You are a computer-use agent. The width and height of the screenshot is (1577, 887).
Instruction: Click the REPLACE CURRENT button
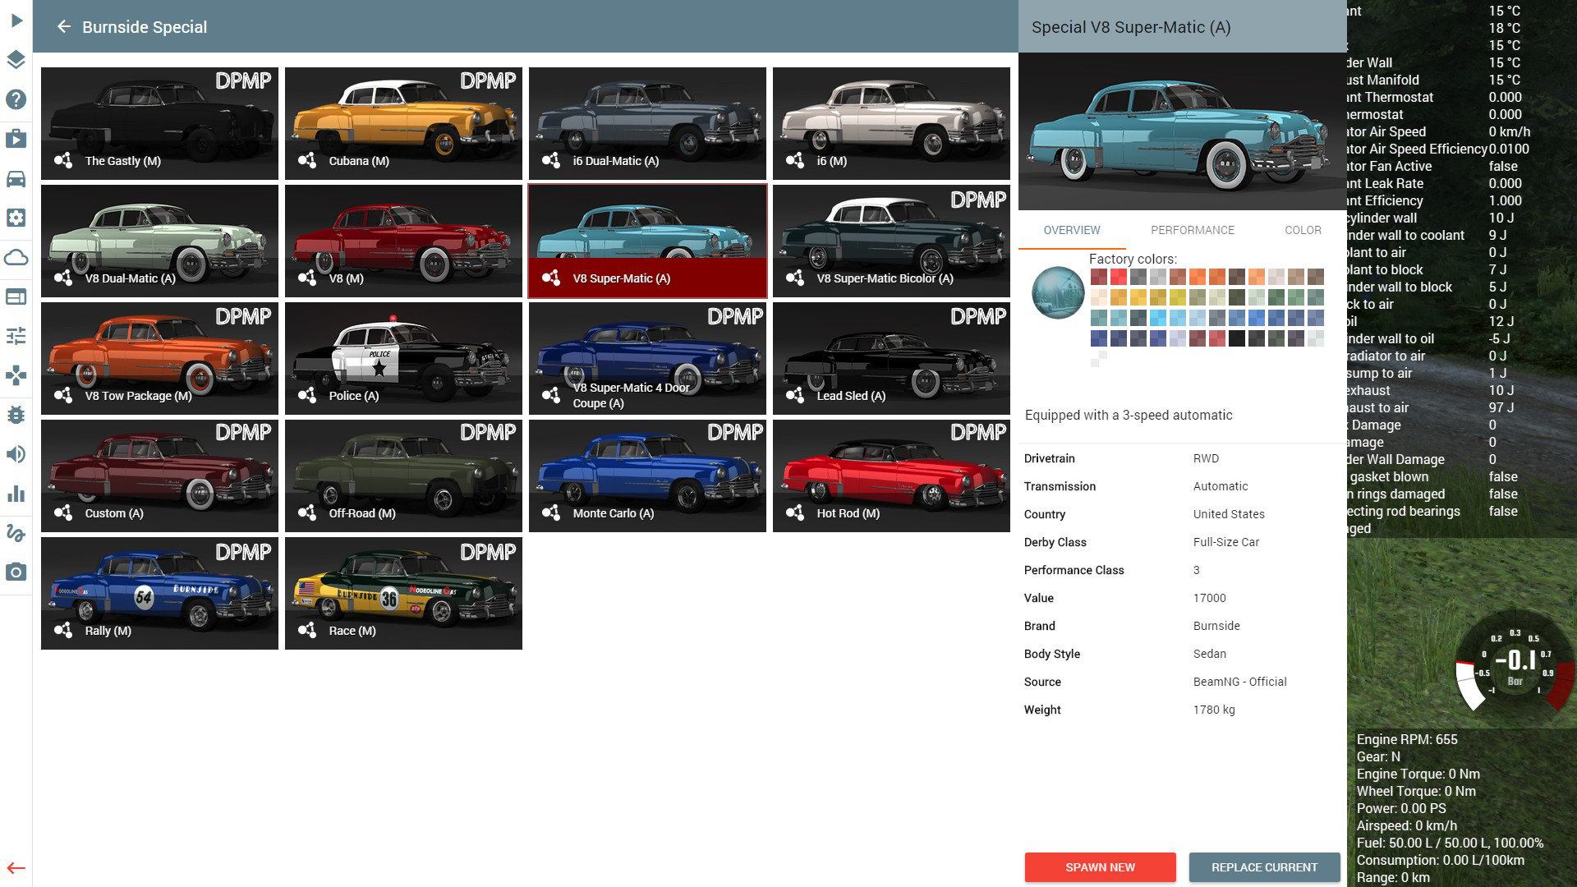tap(1264, 867)
